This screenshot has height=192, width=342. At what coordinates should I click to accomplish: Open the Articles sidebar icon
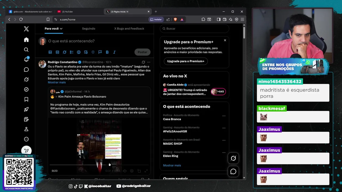tap(26, 119)
